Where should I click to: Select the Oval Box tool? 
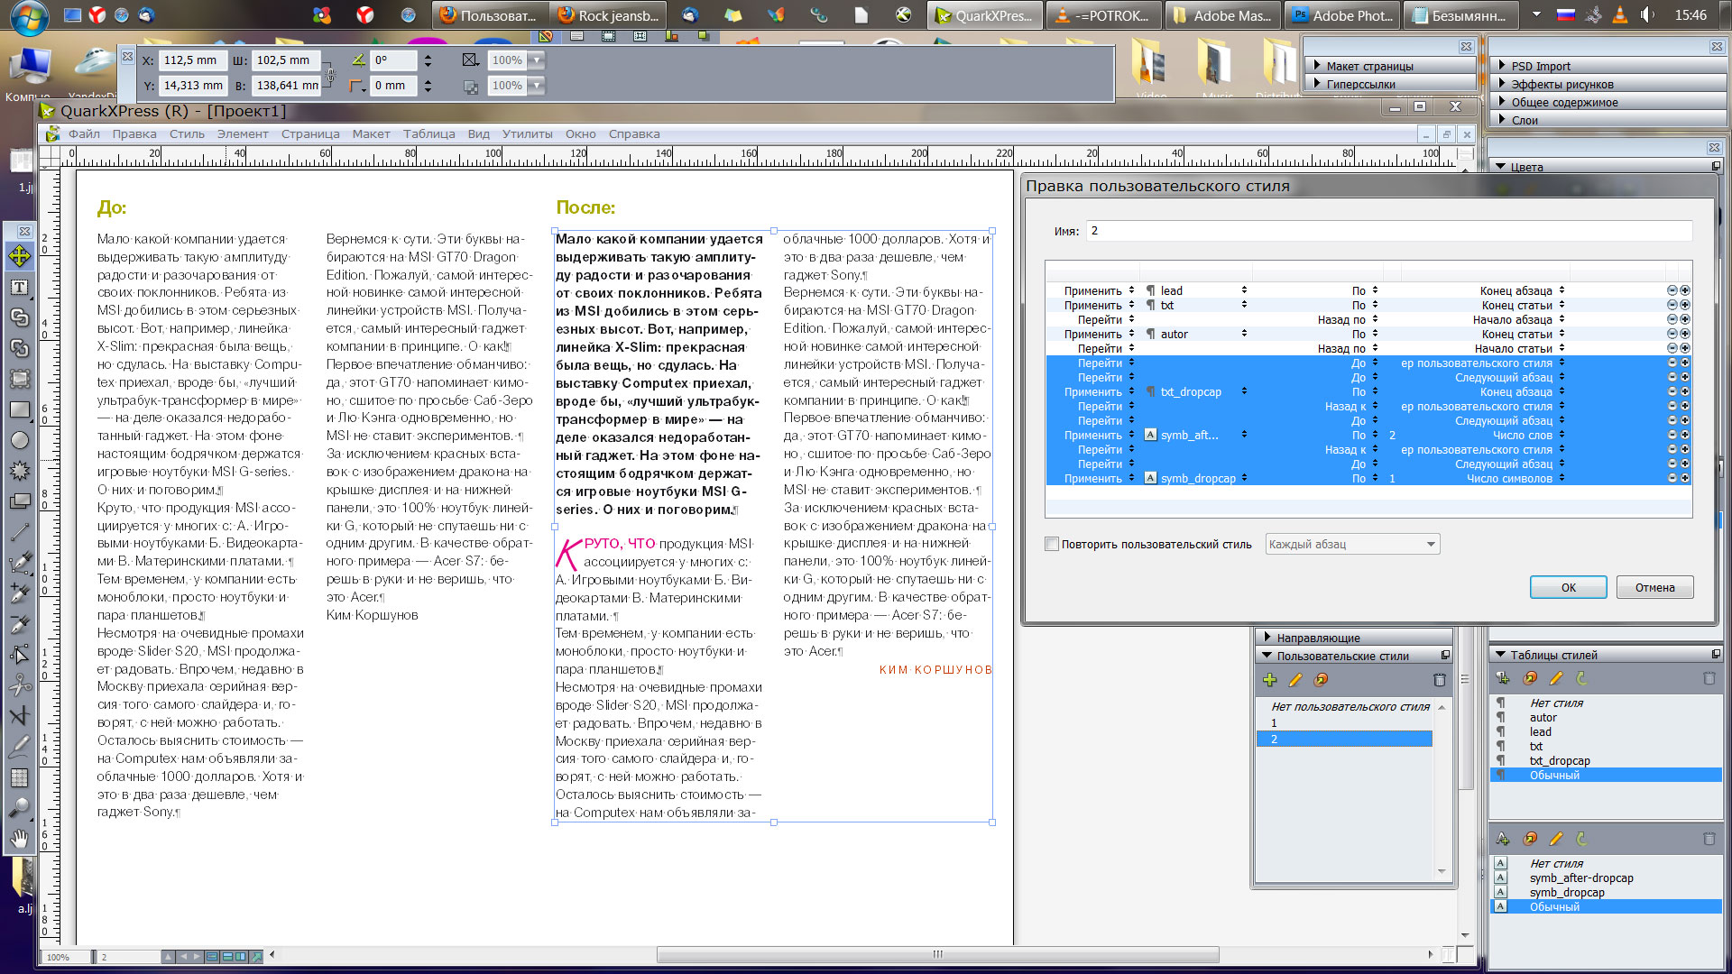point(20,440)
